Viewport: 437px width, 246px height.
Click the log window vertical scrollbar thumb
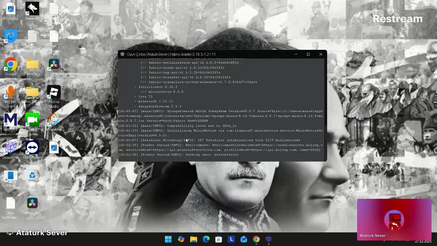(325, 143)
